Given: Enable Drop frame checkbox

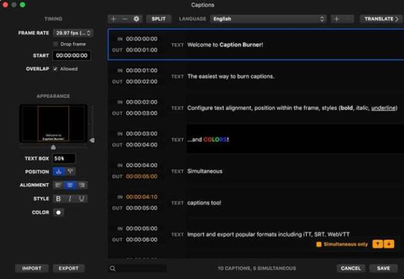Looking at the screenshot, I should click(x=55, y=44).
